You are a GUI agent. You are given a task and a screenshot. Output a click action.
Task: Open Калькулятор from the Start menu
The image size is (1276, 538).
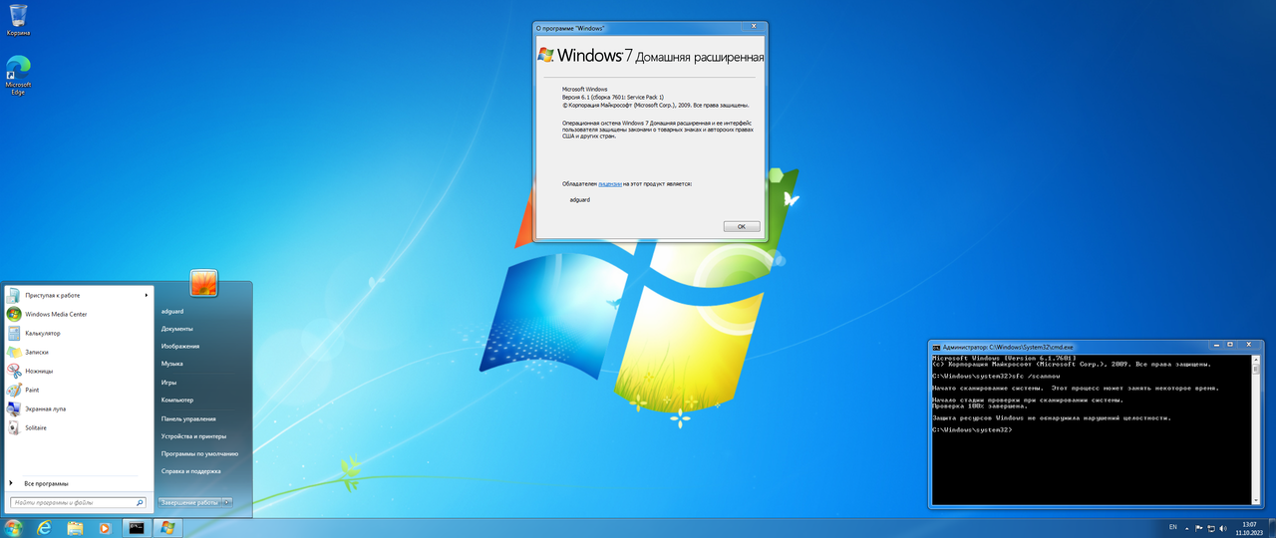click(x=78, y=333)
